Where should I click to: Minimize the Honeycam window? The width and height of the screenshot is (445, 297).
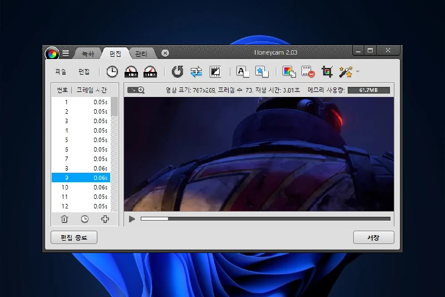pyautogui.click(x=358, y=51)
